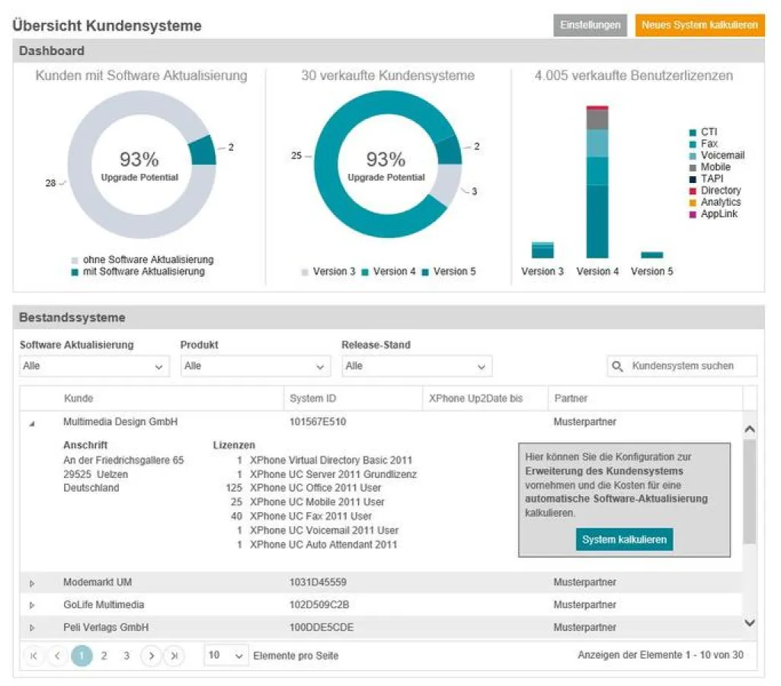Toggle Voicemail series in license legend

pos(716,155)
